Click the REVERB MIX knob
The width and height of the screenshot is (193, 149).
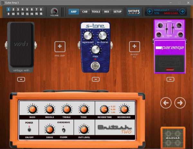pyautogui.click(x=124, y=109)
